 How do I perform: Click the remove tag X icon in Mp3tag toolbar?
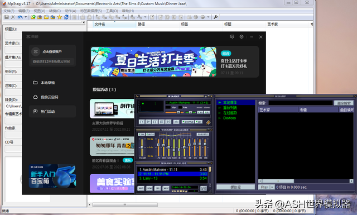pyautogui.click(x=13, y=17)
